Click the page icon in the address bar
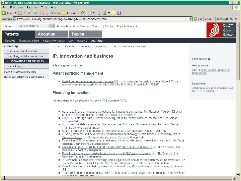The height and width of the screenshot is (181, 241). [15, 19]
